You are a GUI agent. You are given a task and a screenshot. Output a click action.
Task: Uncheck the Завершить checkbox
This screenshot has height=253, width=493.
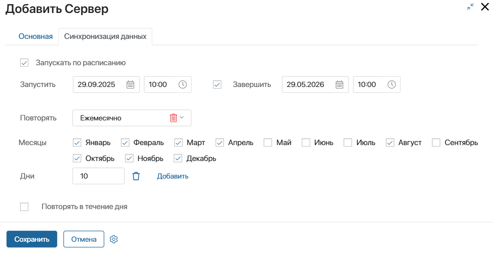(217, 84)
